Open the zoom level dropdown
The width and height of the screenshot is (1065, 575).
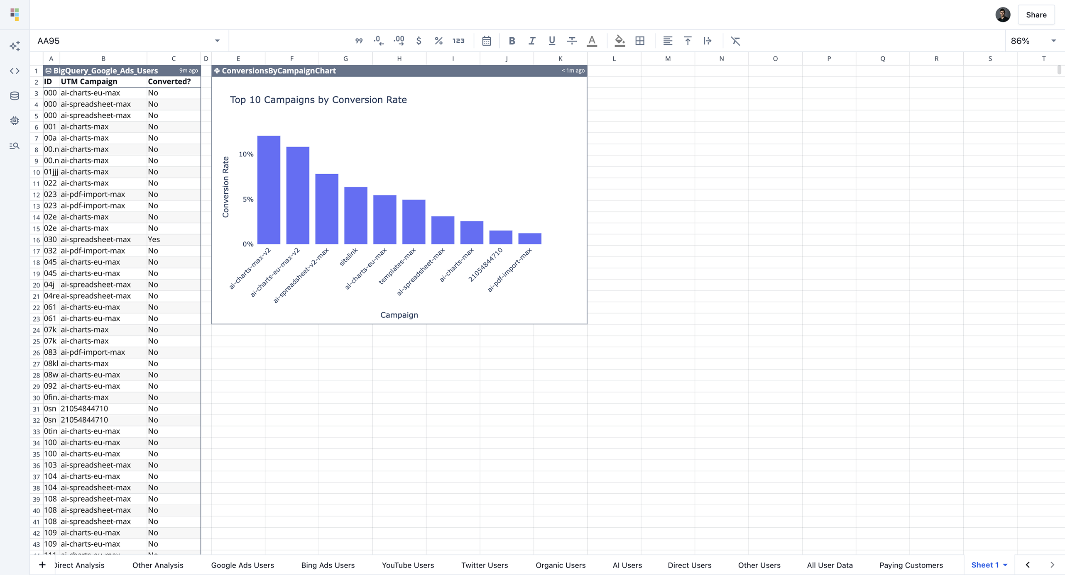click(1033, 40)
